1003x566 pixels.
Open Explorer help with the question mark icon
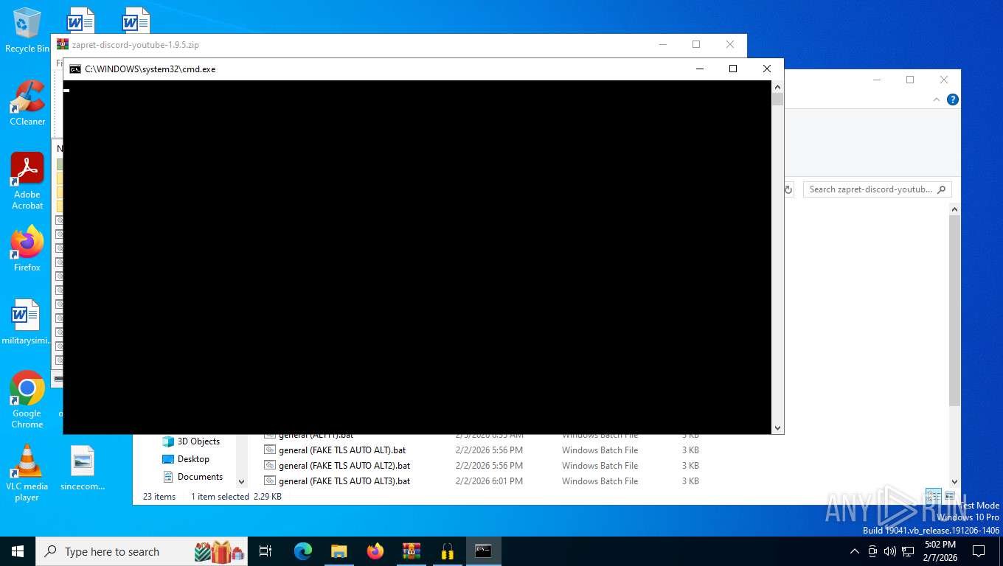[953, 99]
